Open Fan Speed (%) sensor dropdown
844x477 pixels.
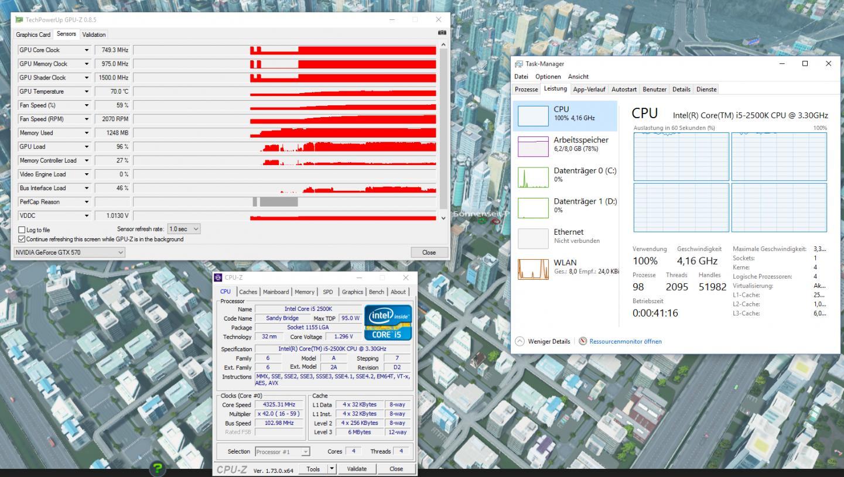pos(87,105)
